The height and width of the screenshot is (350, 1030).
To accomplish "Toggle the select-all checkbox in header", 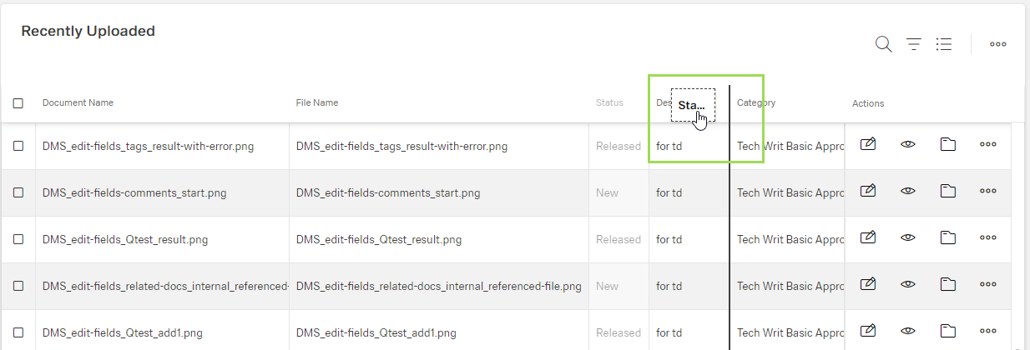I will (x=18, y=103).
